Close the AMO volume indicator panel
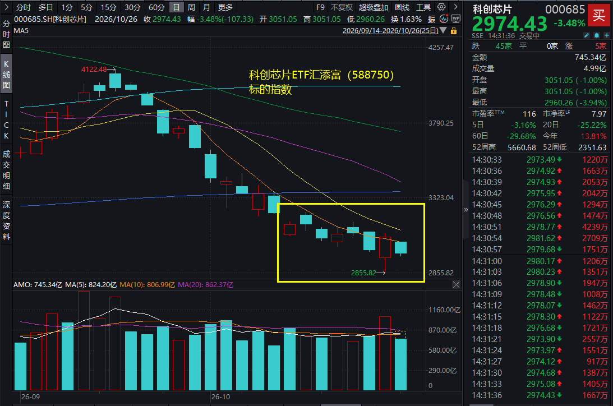Screen dimensions: 613x406 pyautogui.click(x=456, y=284)
